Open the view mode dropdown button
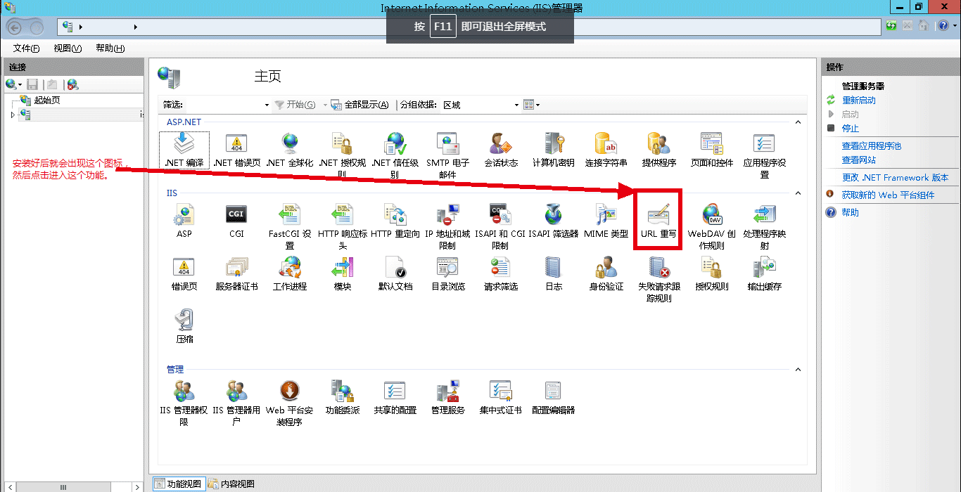This screenshot has width=961, height=492. (532, 105)
